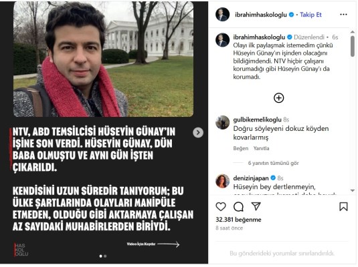The width and height of the screenshot is (358, 267).
Task: Reply to gulbikemelikoglu's comment with Yanıtla
Action: click(261, 148)
